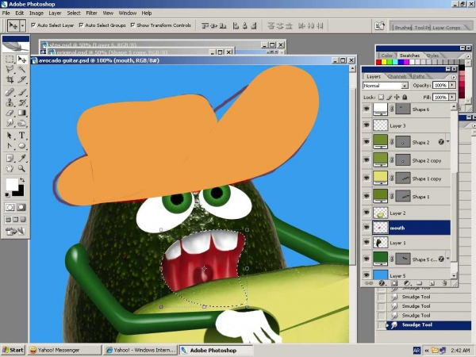The height and width of the screenshot is (357, 476).
Task: Switch to the Channels tab
Action: 397,76
